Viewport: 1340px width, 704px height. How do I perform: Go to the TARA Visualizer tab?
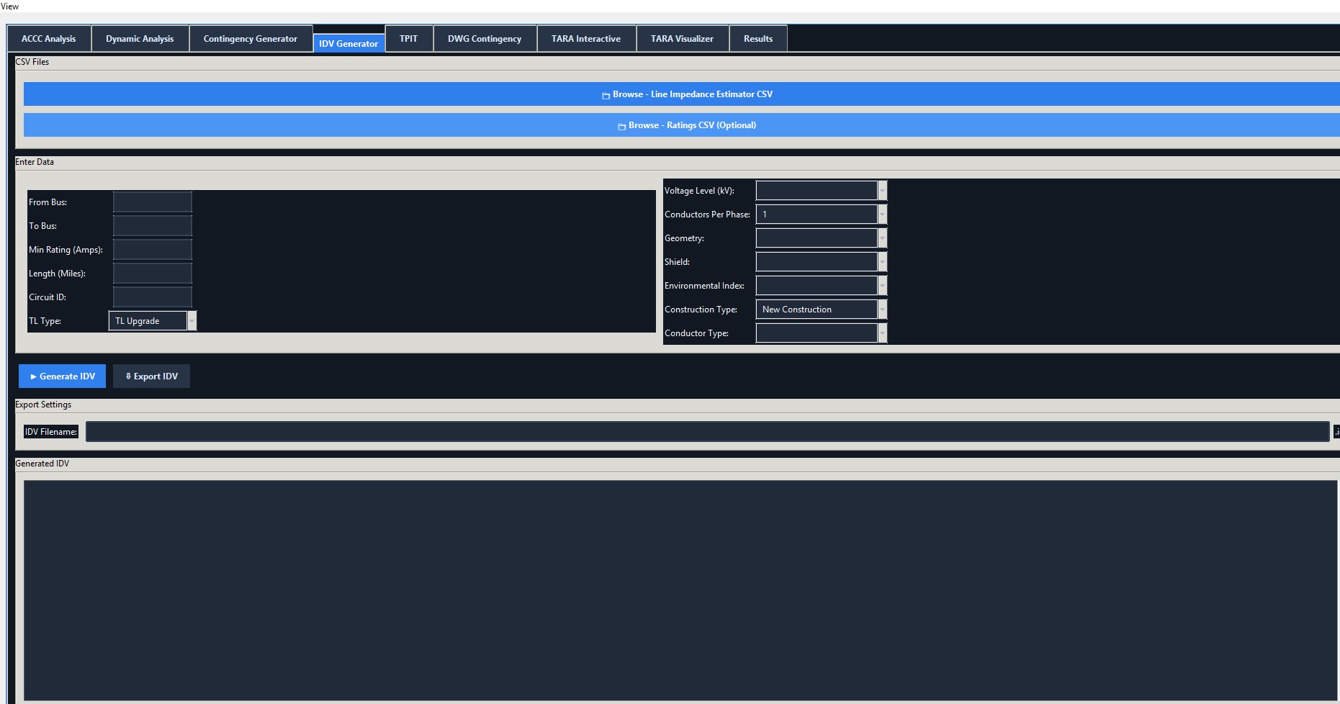(683, 39)
